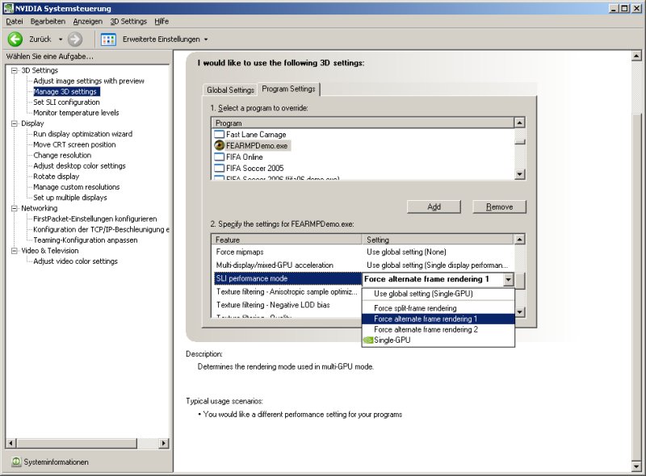Select FIFA Online in program list
The height and width of the screenshot is (476, 646).
pyautogui.click(x=245, y=157)
